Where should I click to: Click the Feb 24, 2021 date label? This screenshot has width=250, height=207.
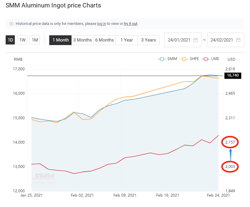tap(218, 195)
